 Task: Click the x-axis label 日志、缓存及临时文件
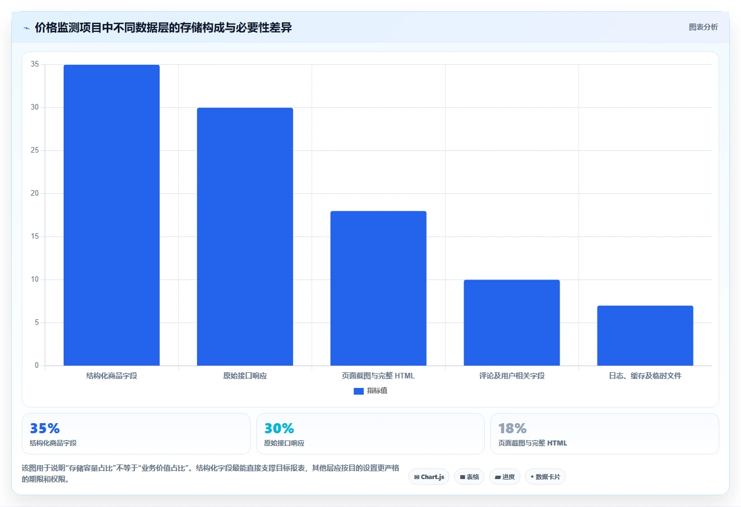pyautogui.click(x=646, y=376)
